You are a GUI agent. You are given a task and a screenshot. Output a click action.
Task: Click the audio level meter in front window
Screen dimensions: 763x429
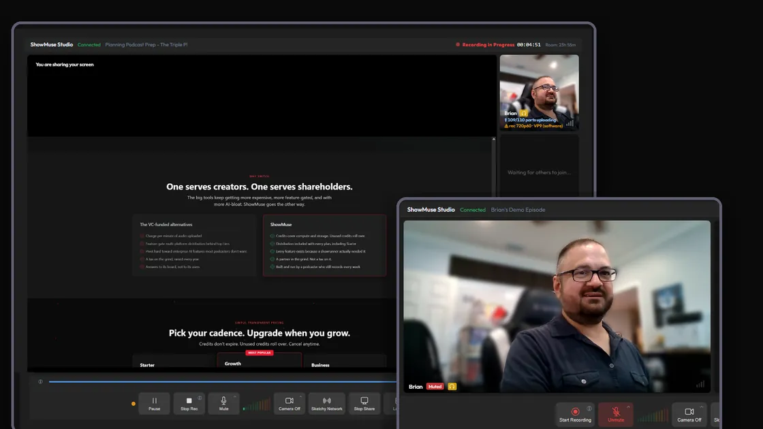(653, 416)
